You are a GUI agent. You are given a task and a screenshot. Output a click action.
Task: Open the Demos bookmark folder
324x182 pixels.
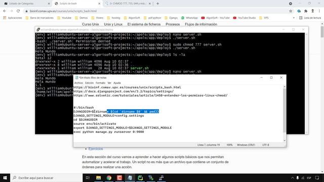pos(81,18)
